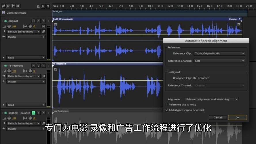Uncheck 'Add aligned clip to new track'
This screenshot has height=144, width=256.
tap(166, 110)
